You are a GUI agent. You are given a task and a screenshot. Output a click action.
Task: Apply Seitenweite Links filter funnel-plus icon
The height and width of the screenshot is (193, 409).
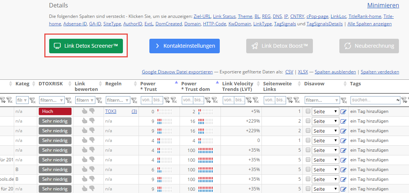pyautogui.click(x=290, y=100)
